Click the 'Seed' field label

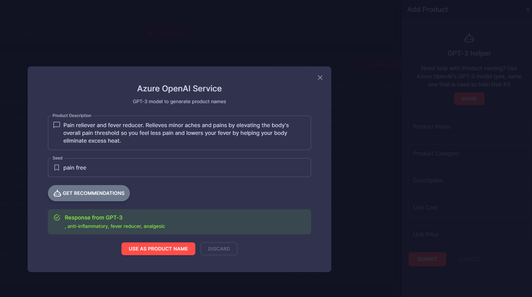click(57, 158)
